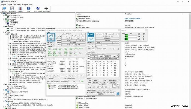Click the Video Adapter card icon
The image size is (191, 109).
click(x=6, y=84)
